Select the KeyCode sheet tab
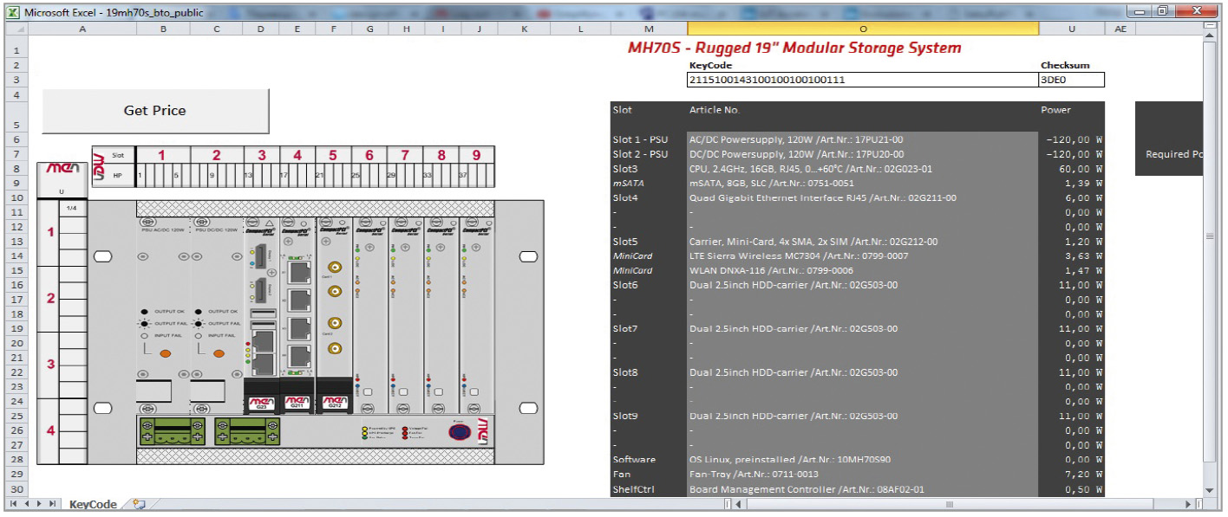Viewport: 1228px width, 517px height. (x=93, y=504)
